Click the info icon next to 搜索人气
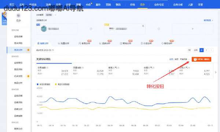Image resolution: width=220 pixels, height=132 pixels. (x=118, y=67)
